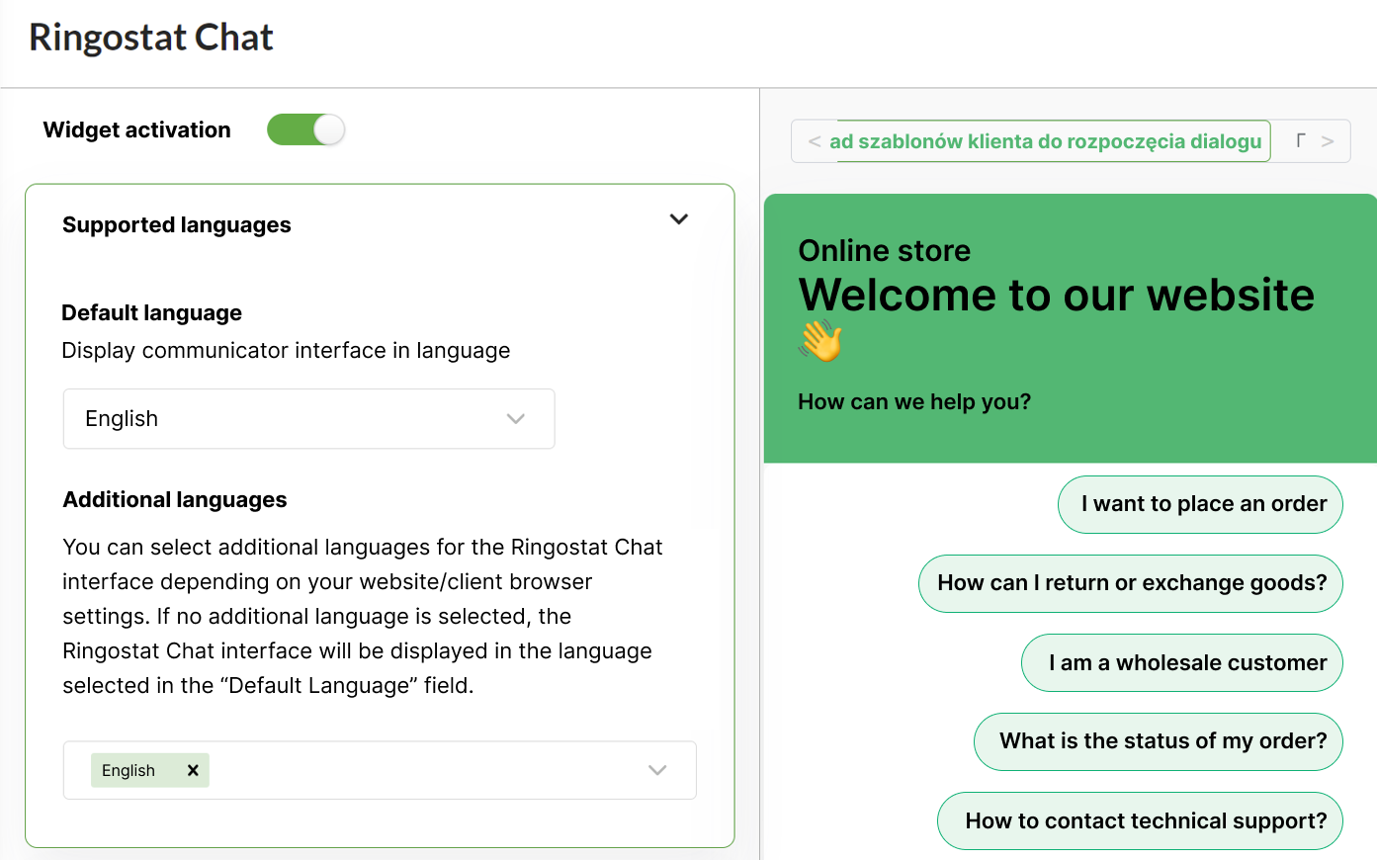Click What is the status of my order
1377x860 pixels.
(1159, 741)
